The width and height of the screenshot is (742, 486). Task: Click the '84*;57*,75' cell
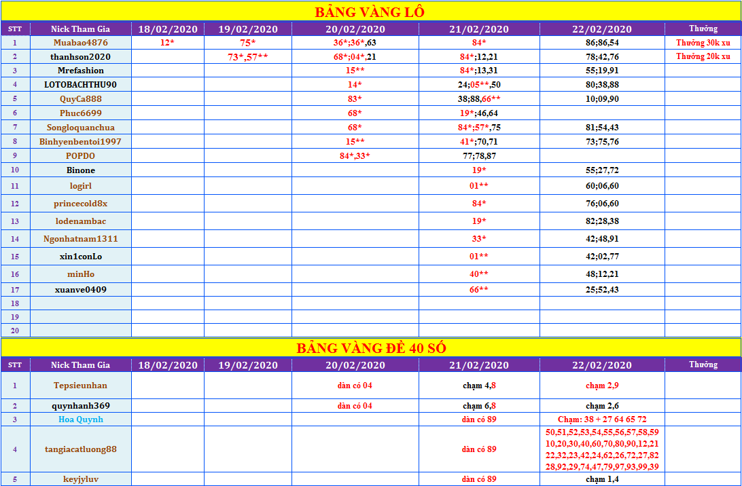pyautogui.click(x=479, y=127)
